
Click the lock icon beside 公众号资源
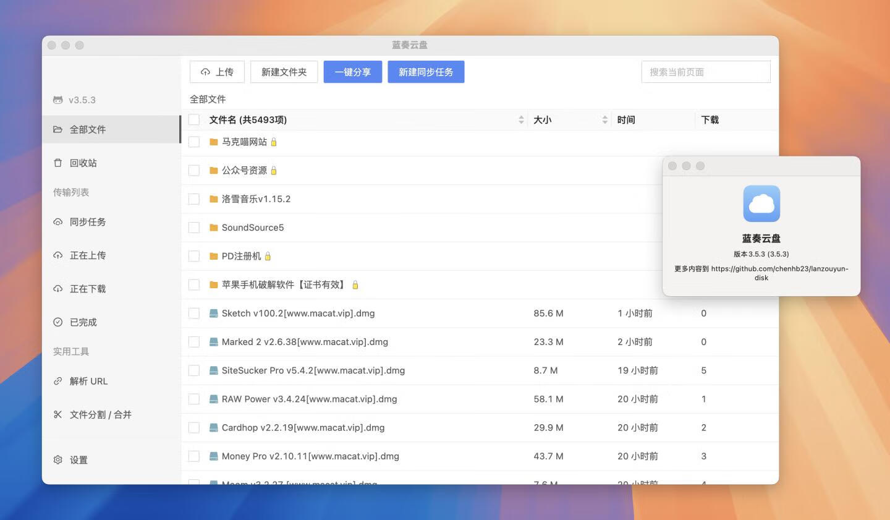[x=274, y=171]
